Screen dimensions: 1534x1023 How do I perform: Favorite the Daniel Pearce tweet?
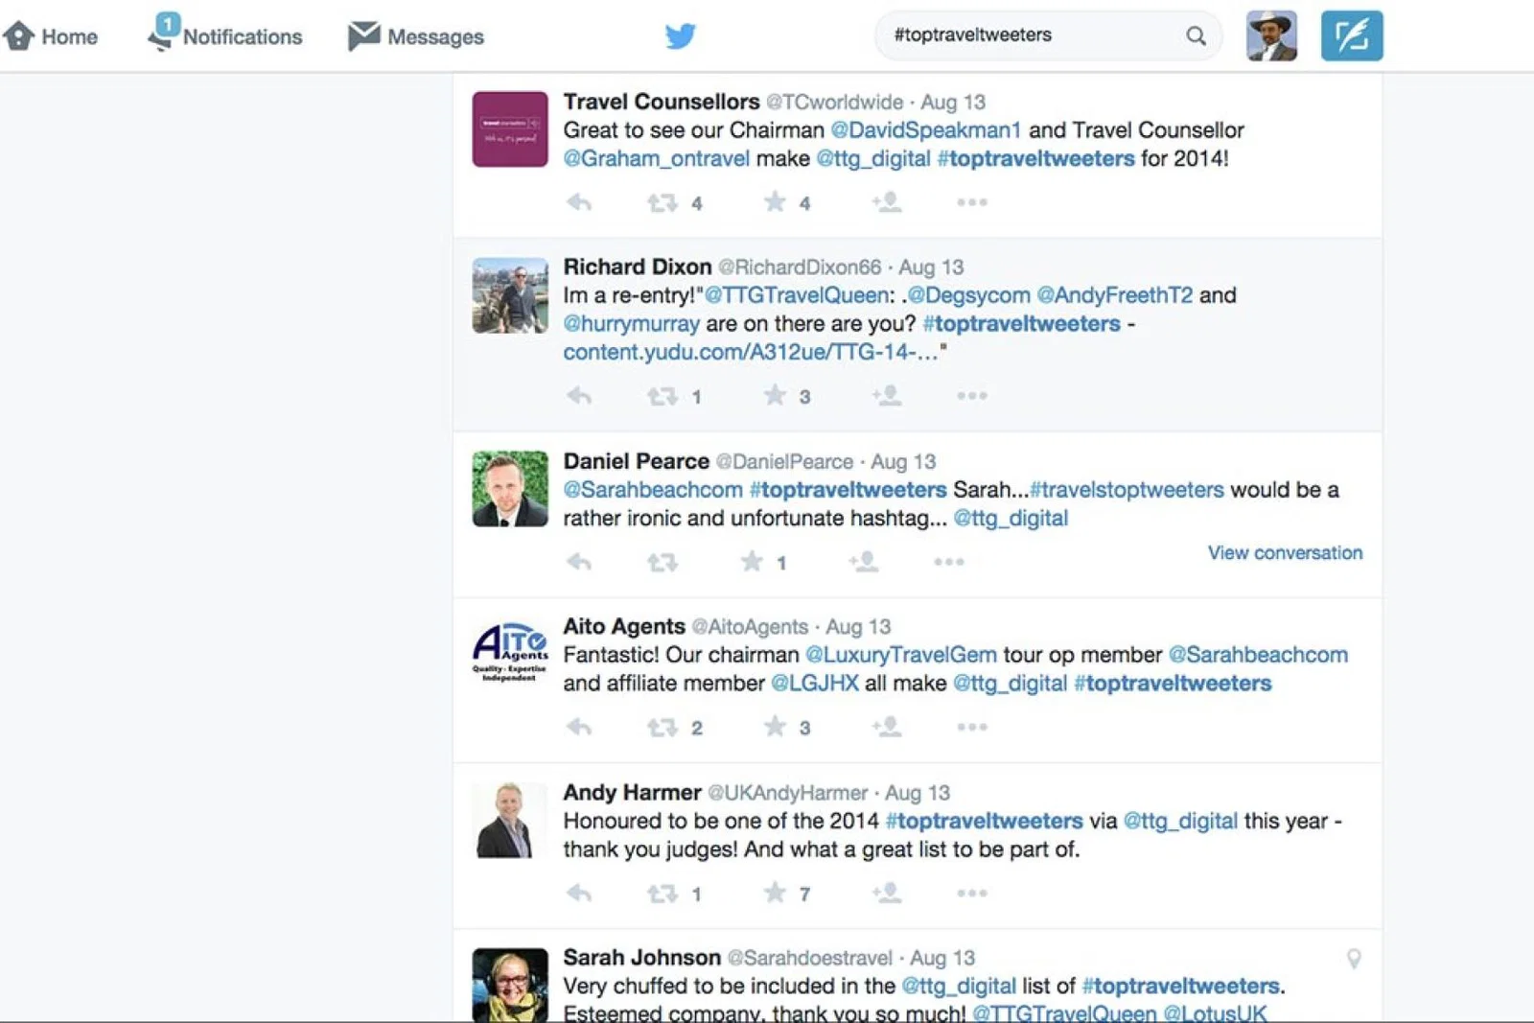coord(752,561)
